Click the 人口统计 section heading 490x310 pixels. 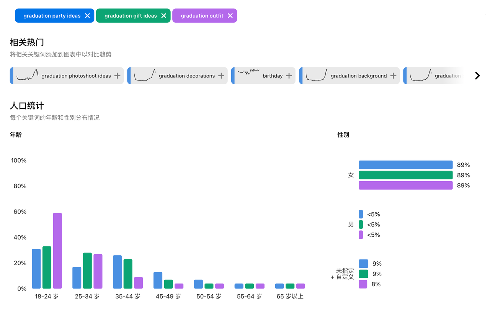[x=26, y=106]
